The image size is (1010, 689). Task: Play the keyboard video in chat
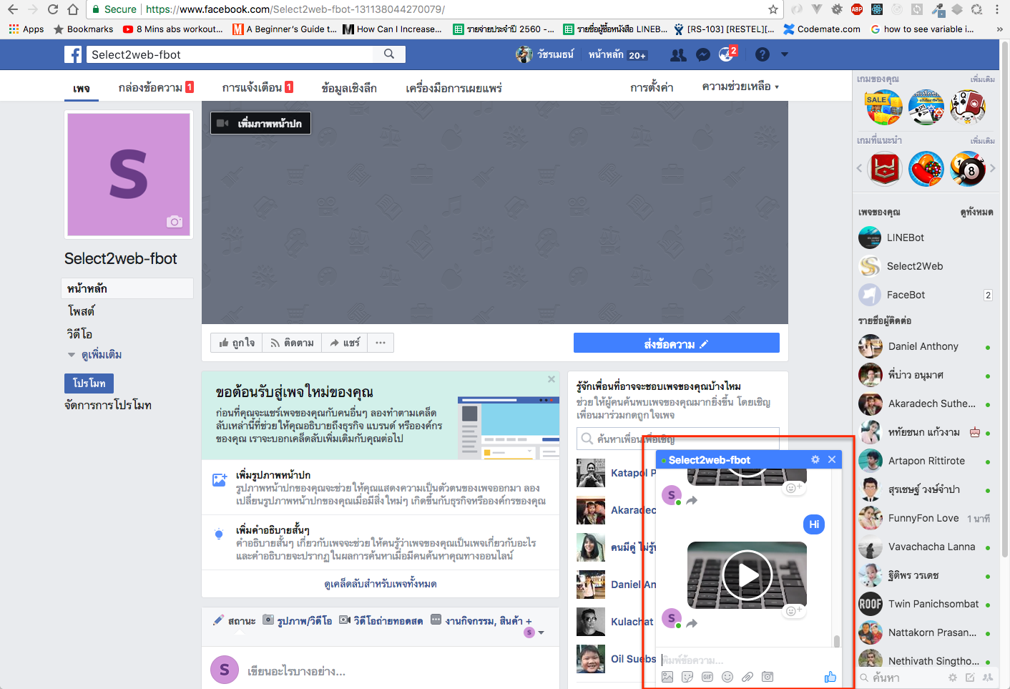[747, 575]
